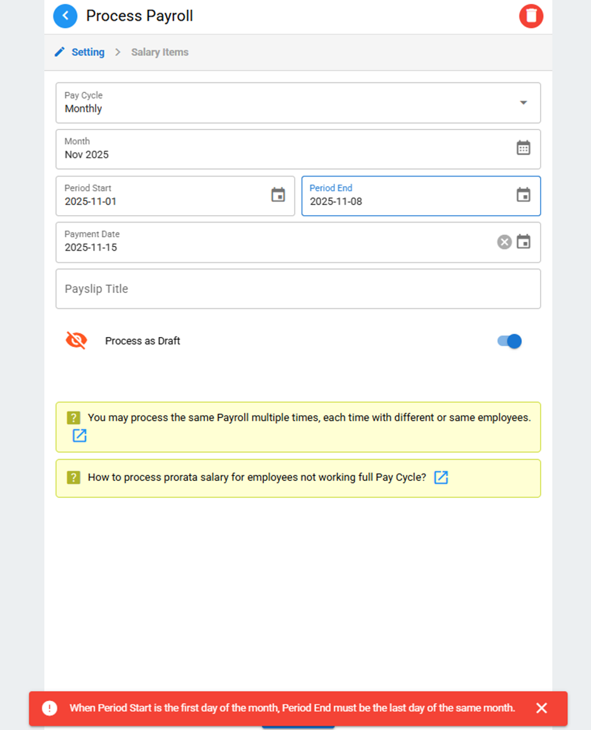The width and height of the screenshot is (591, 730).
Task: Expand the Pay Cycle dropdown arrow
Action: (x=523, y=102)
